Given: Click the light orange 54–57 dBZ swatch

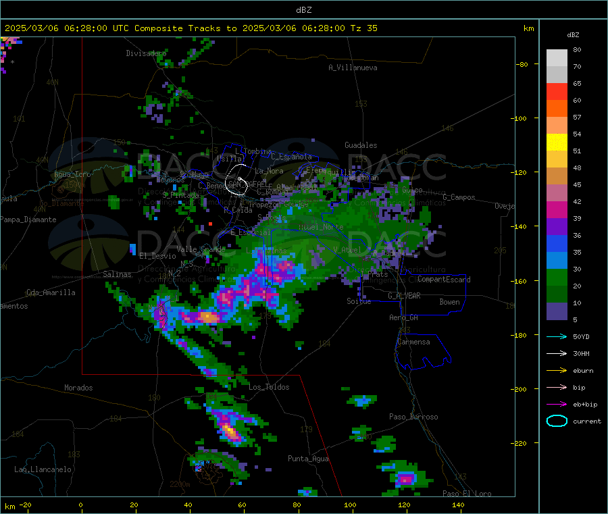Looking at the screenshot, I should pos(557,125).
